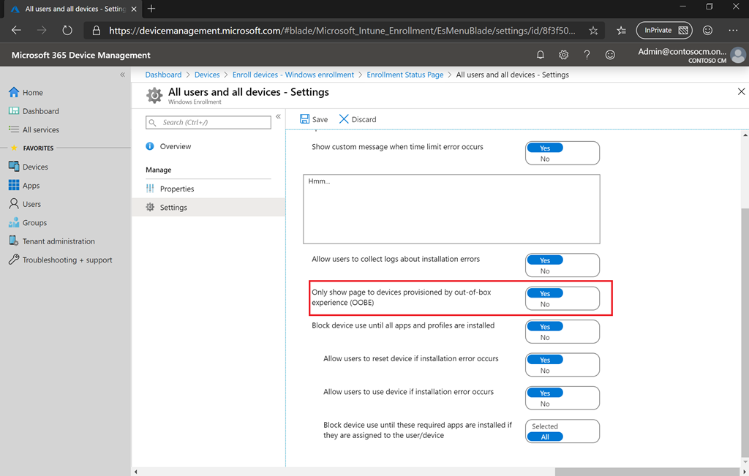Switch 'Block device use until all apps installed' to No
The image size is (749, 476).
[545, 336]
